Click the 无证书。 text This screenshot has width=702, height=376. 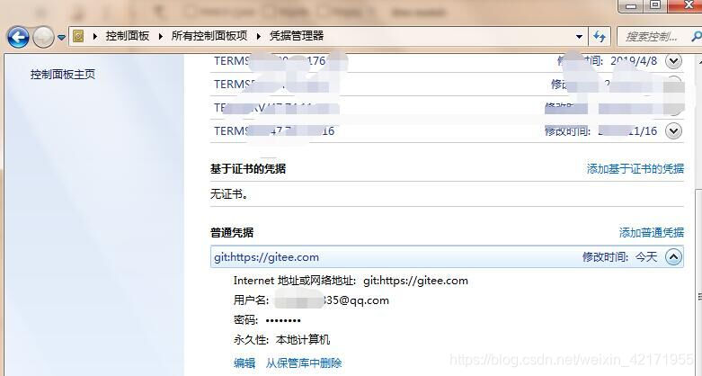230,194
